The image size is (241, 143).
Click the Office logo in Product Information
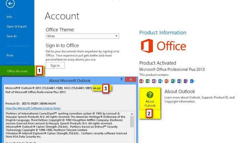164,46
